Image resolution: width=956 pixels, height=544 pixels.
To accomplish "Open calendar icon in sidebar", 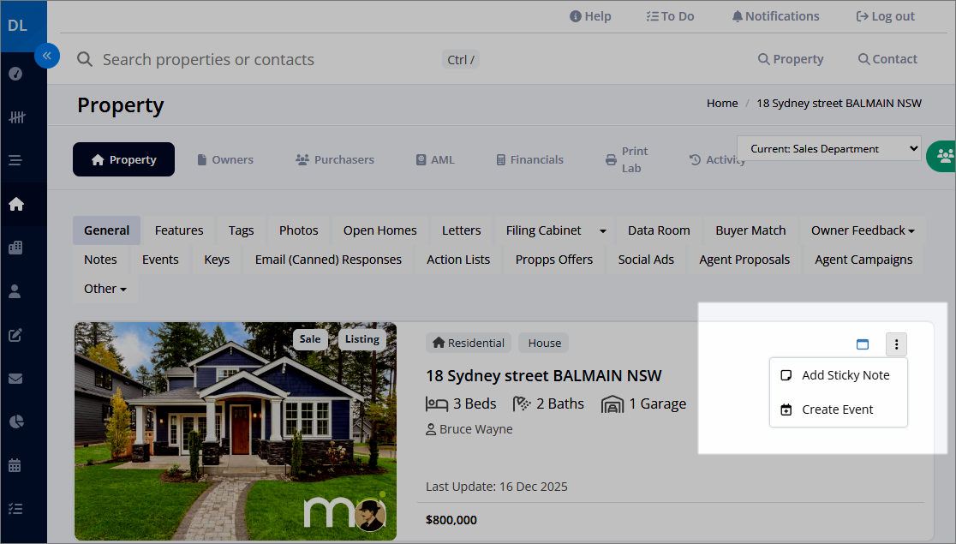I will pos(15,465).
